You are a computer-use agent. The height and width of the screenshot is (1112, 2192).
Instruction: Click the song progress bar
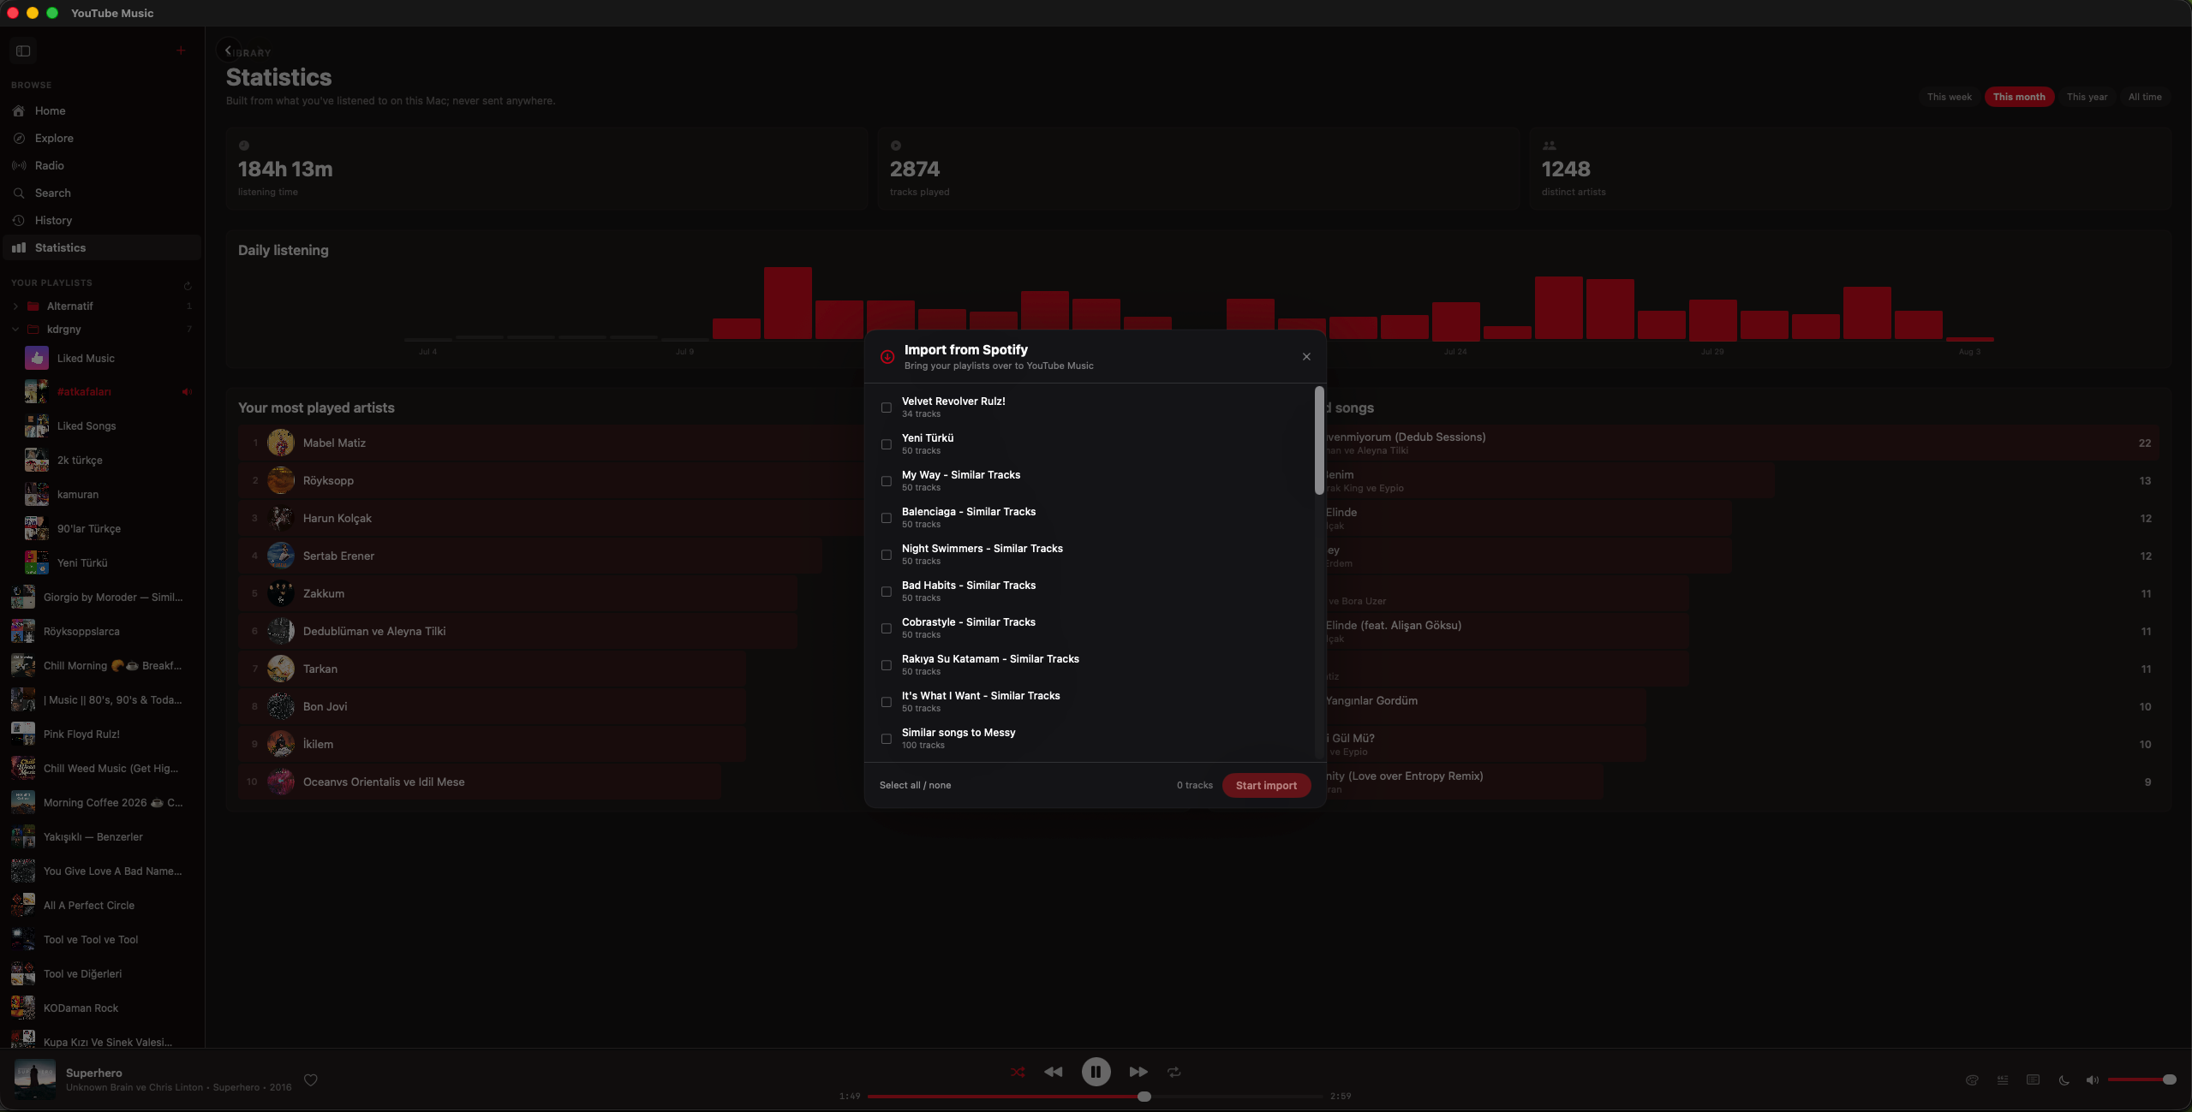(x=1096, y=1097)
